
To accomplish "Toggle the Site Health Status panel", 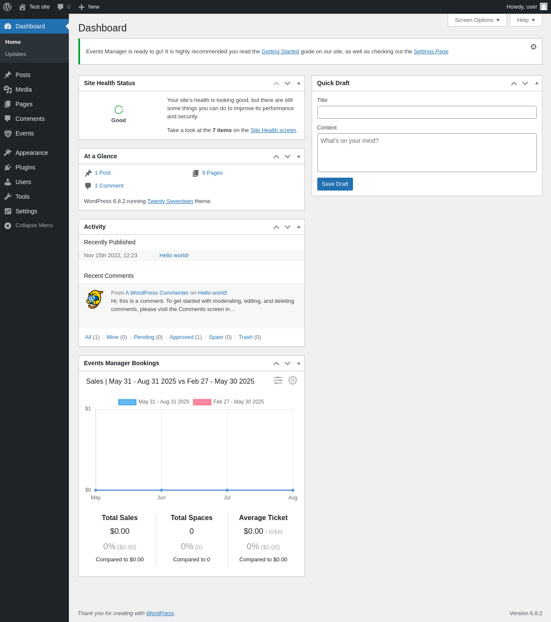I will pos(299,83).
